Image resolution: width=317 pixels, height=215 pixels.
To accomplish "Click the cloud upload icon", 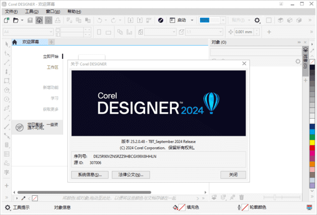I will coord(49,20).
